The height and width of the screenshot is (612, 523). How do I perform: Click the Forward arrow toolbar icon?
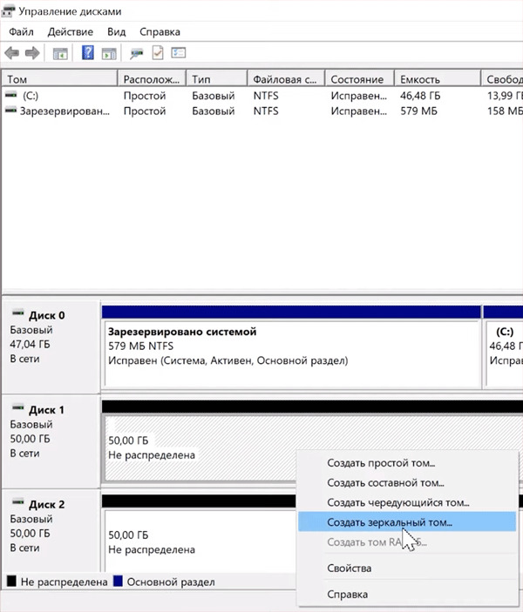pos(32,53)
